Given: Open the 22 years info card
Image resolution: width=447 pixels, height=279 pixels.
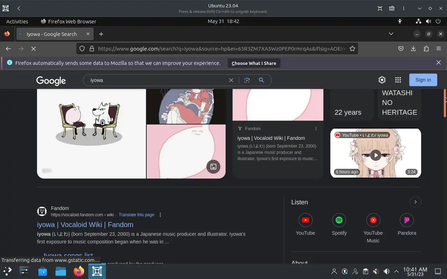Looking at the screenshot, I should [352, 104].
